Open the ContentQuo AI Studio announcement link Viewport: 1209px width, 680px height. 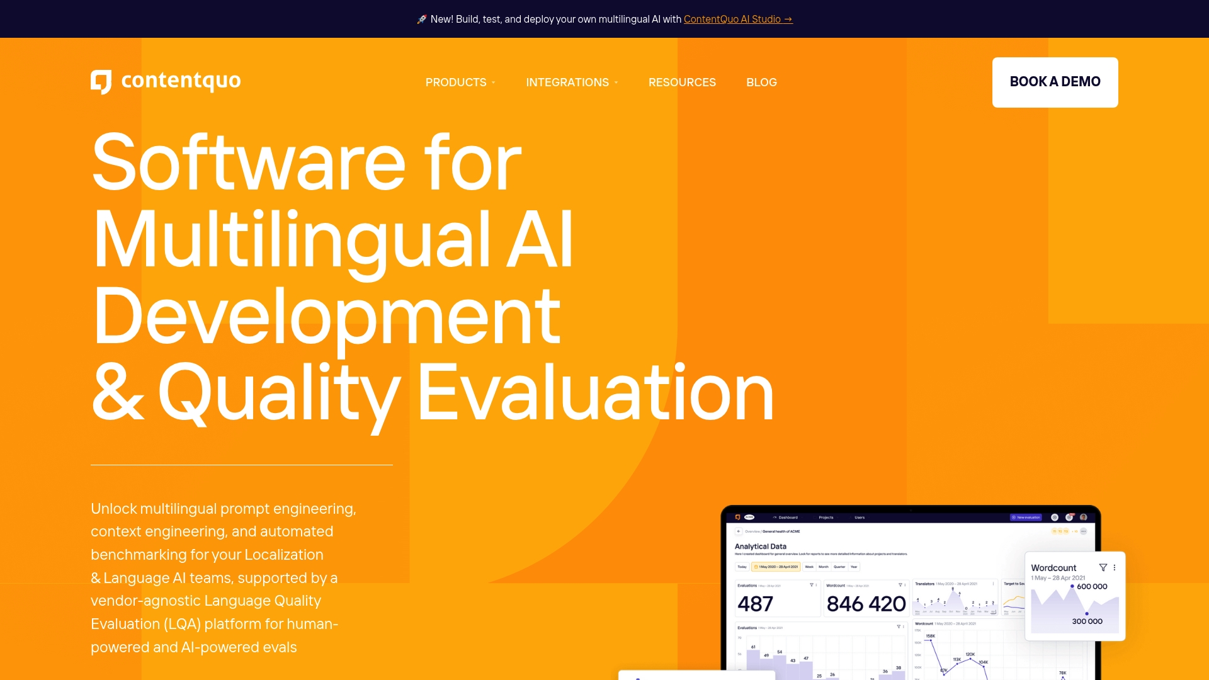click(x=738, y=19)
